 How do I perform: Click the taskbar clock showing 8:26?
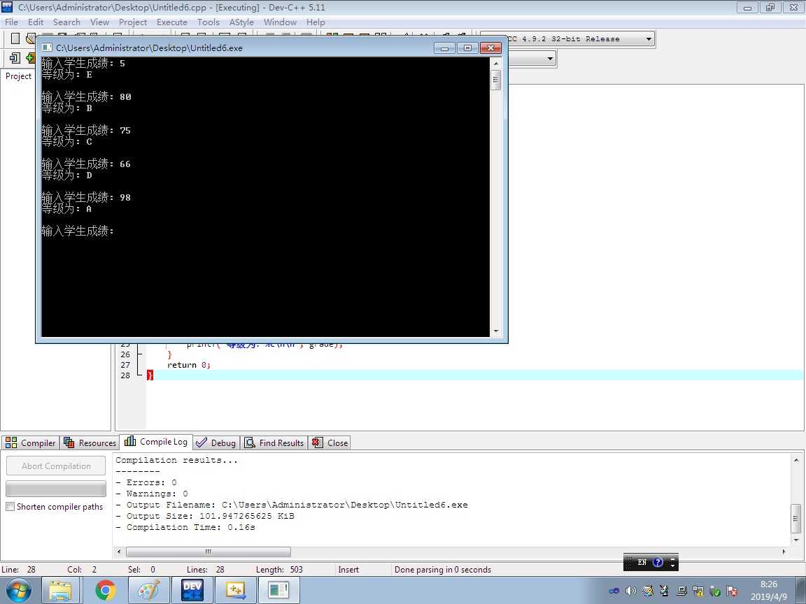768,591
